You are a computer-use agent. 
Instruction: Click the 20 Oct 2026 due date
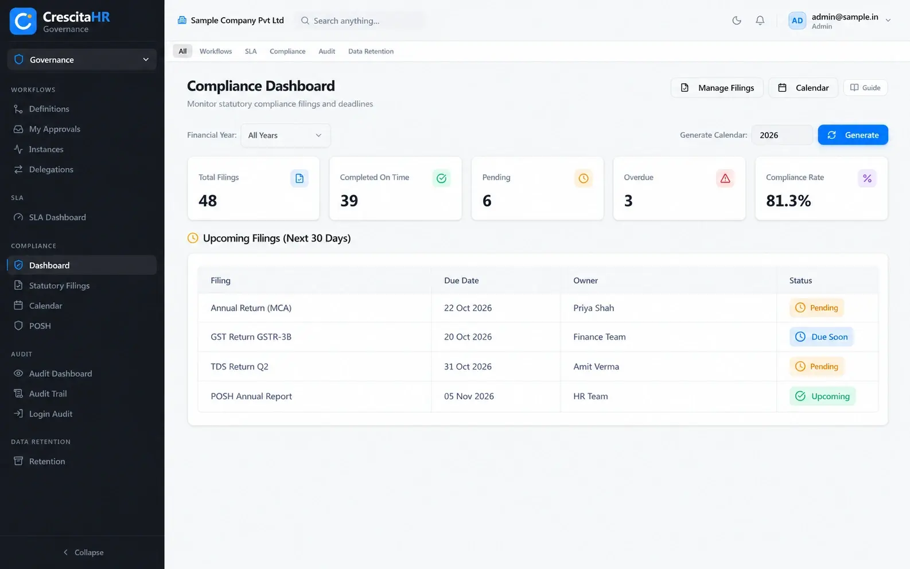coord(468,337)
